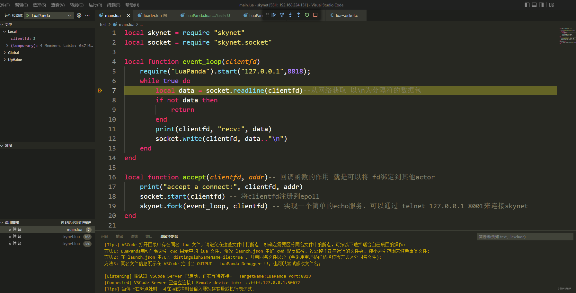This screenshot has height=293, width=576.
Task: Select skynet.lua 280 call stack frame
Action: pyautogui.click(x=47, y=244)
